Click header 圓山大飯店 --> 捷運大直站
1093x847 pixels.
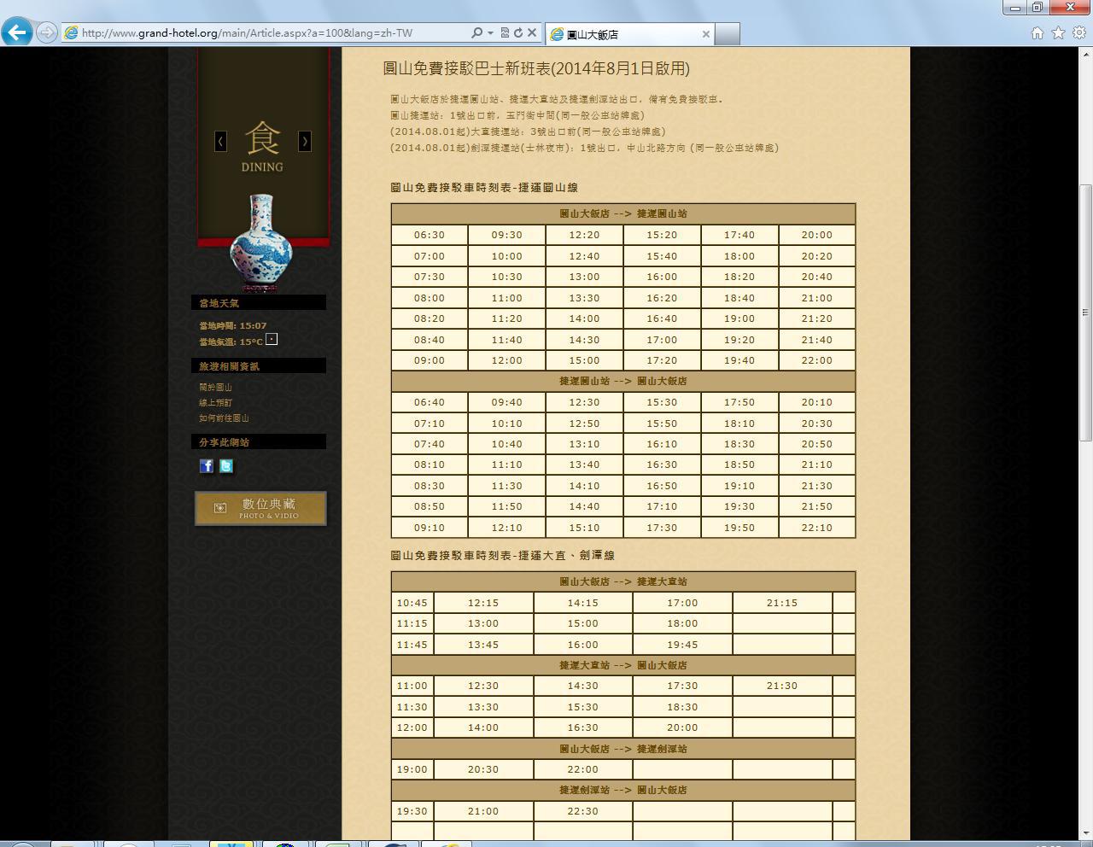pos(623,581)
